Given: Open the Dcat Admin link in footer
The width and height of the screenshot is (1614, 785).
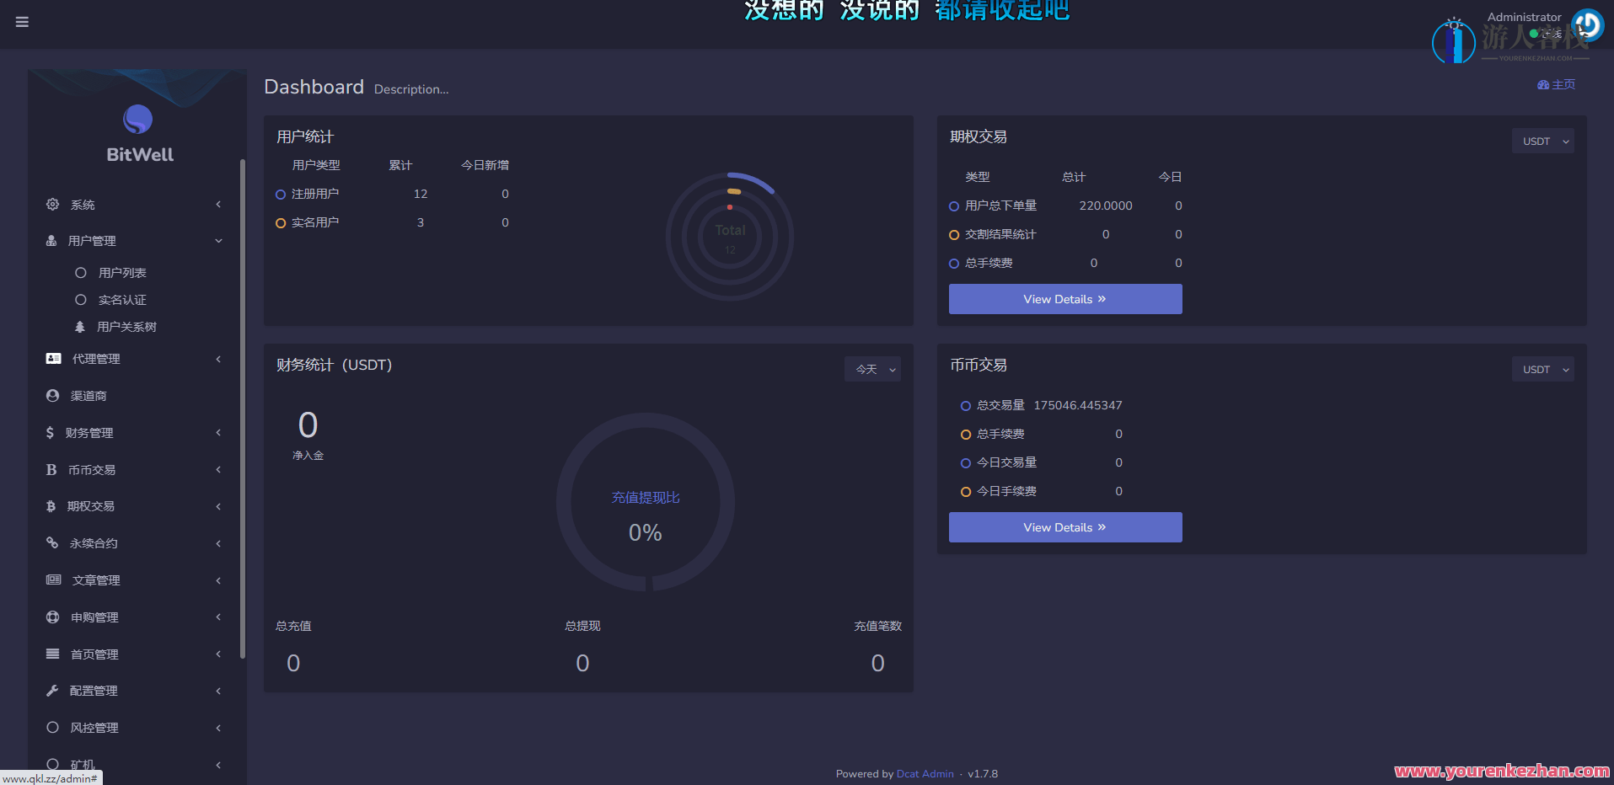Looking at the screenshot, I should (x=925, y=773).
